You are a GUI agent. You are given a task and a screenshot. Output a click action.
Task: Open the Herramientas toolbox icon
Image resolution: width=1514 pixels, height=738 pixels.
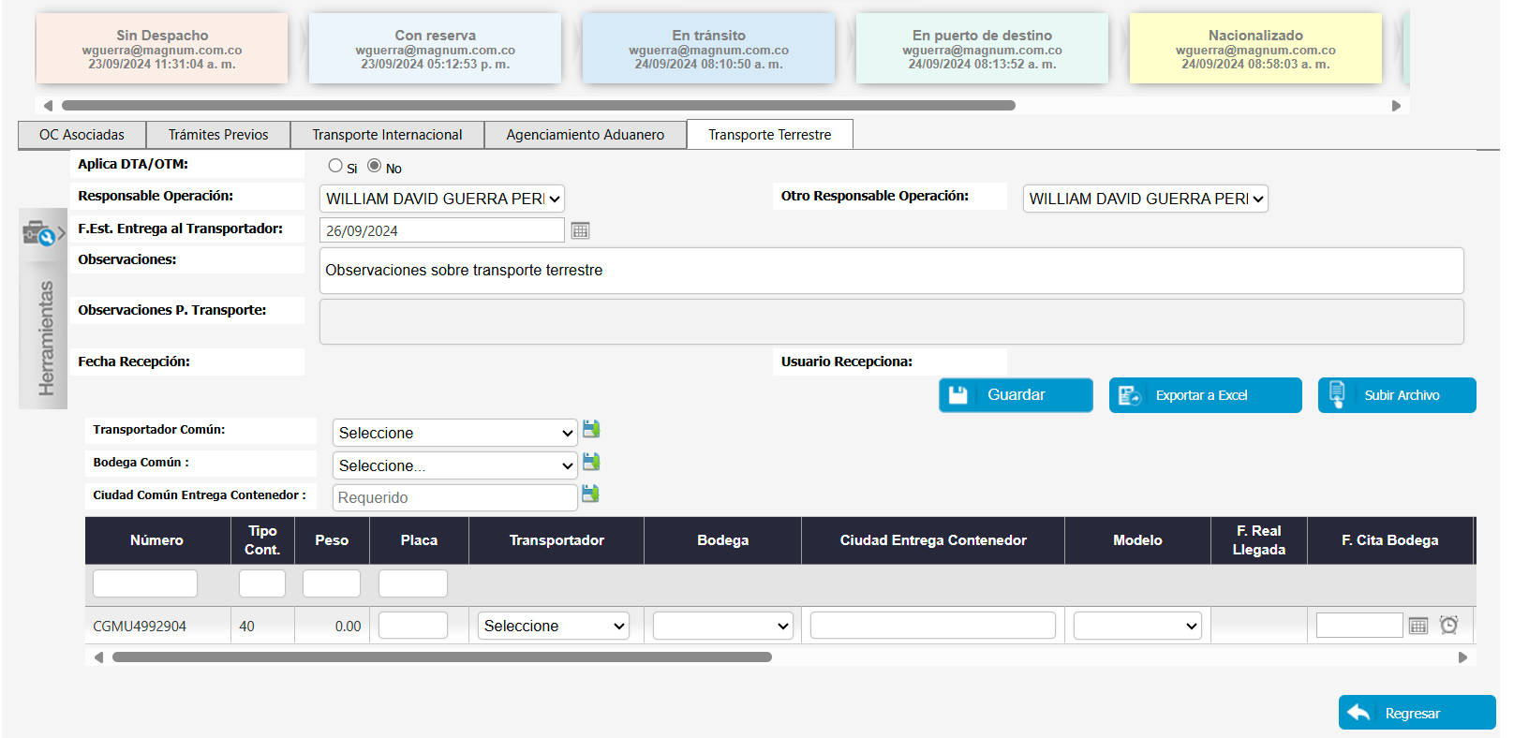[x=39, y=232]
